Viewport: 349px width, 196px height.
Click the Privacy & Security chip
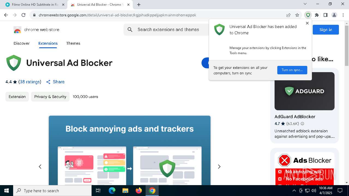(x=50, y=97)
